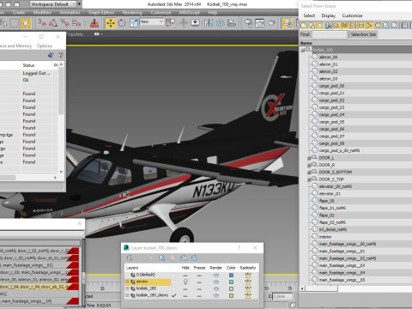This screenshot has height=309, width=412.
Task: Expand the enviro layer row
Action: [x=127, y=282]
